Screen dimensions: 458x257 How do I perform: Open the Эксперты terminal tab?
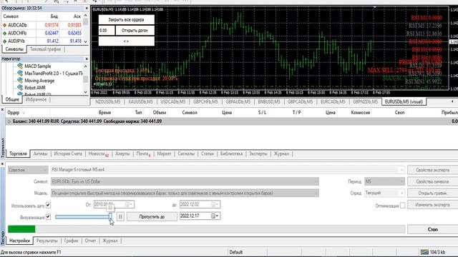coord(258,154)
